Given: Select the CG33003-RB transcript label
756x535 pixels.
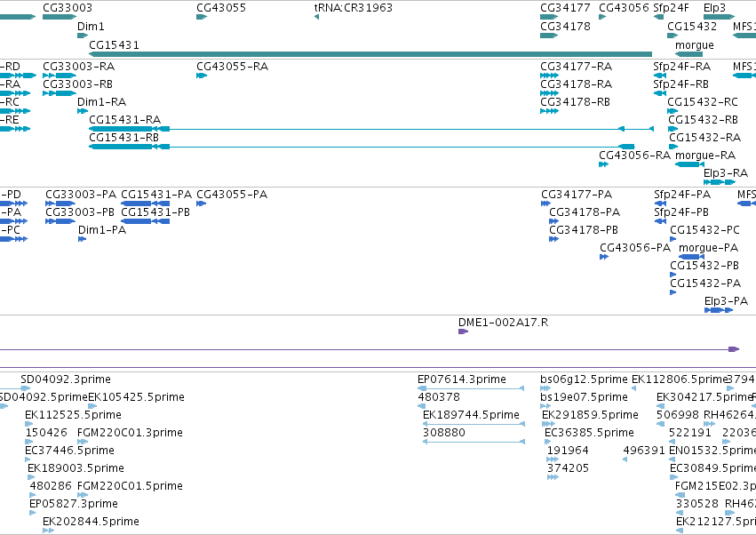Looking at the screenshot, I should (77, 84).
